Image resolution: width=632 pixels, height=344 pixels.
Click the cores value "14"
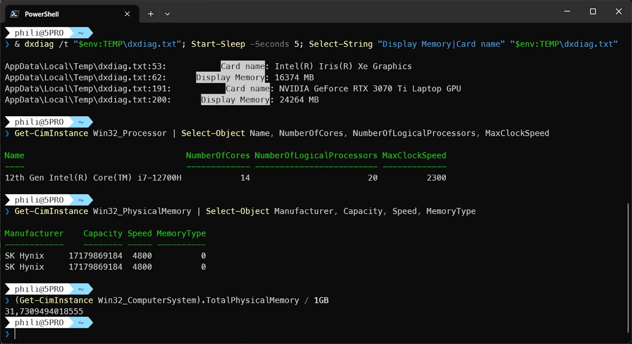point(245,178)
